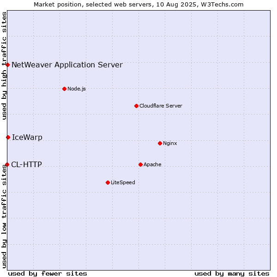
Task: Select the Nginx label text
Action: [170, 143]
